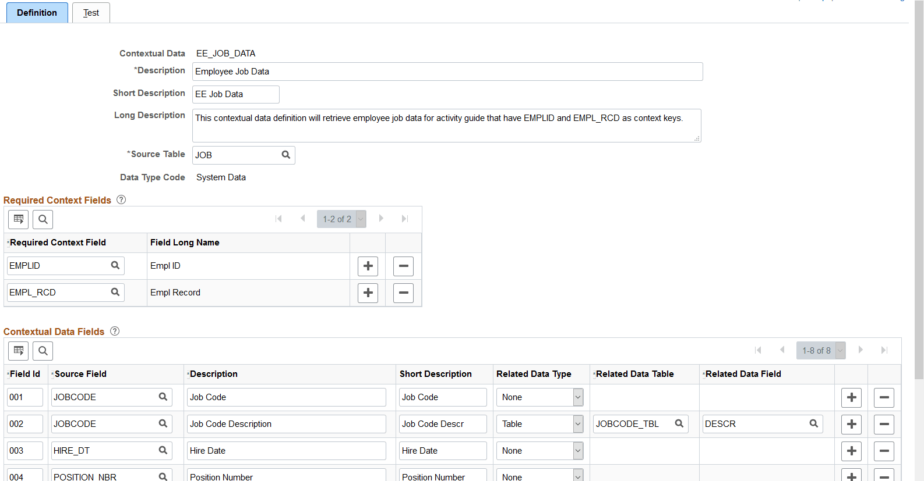This screenshot has width=924, height=481.
Task: Switch to the Test tab
Action: (x=91, y=13)
